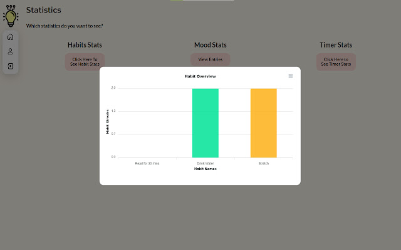Image resolution: width=401 pixels, height=250 pixels.
Task: Click the Timer Stats heading
Action: (x=336, y=45)
